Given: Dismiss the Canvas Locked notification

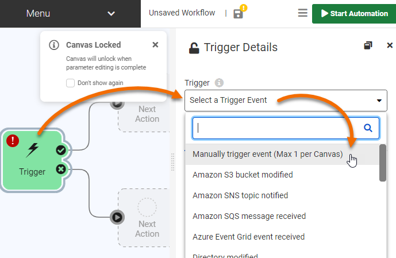Looking at the screenshot, I should tap(155, 44).
